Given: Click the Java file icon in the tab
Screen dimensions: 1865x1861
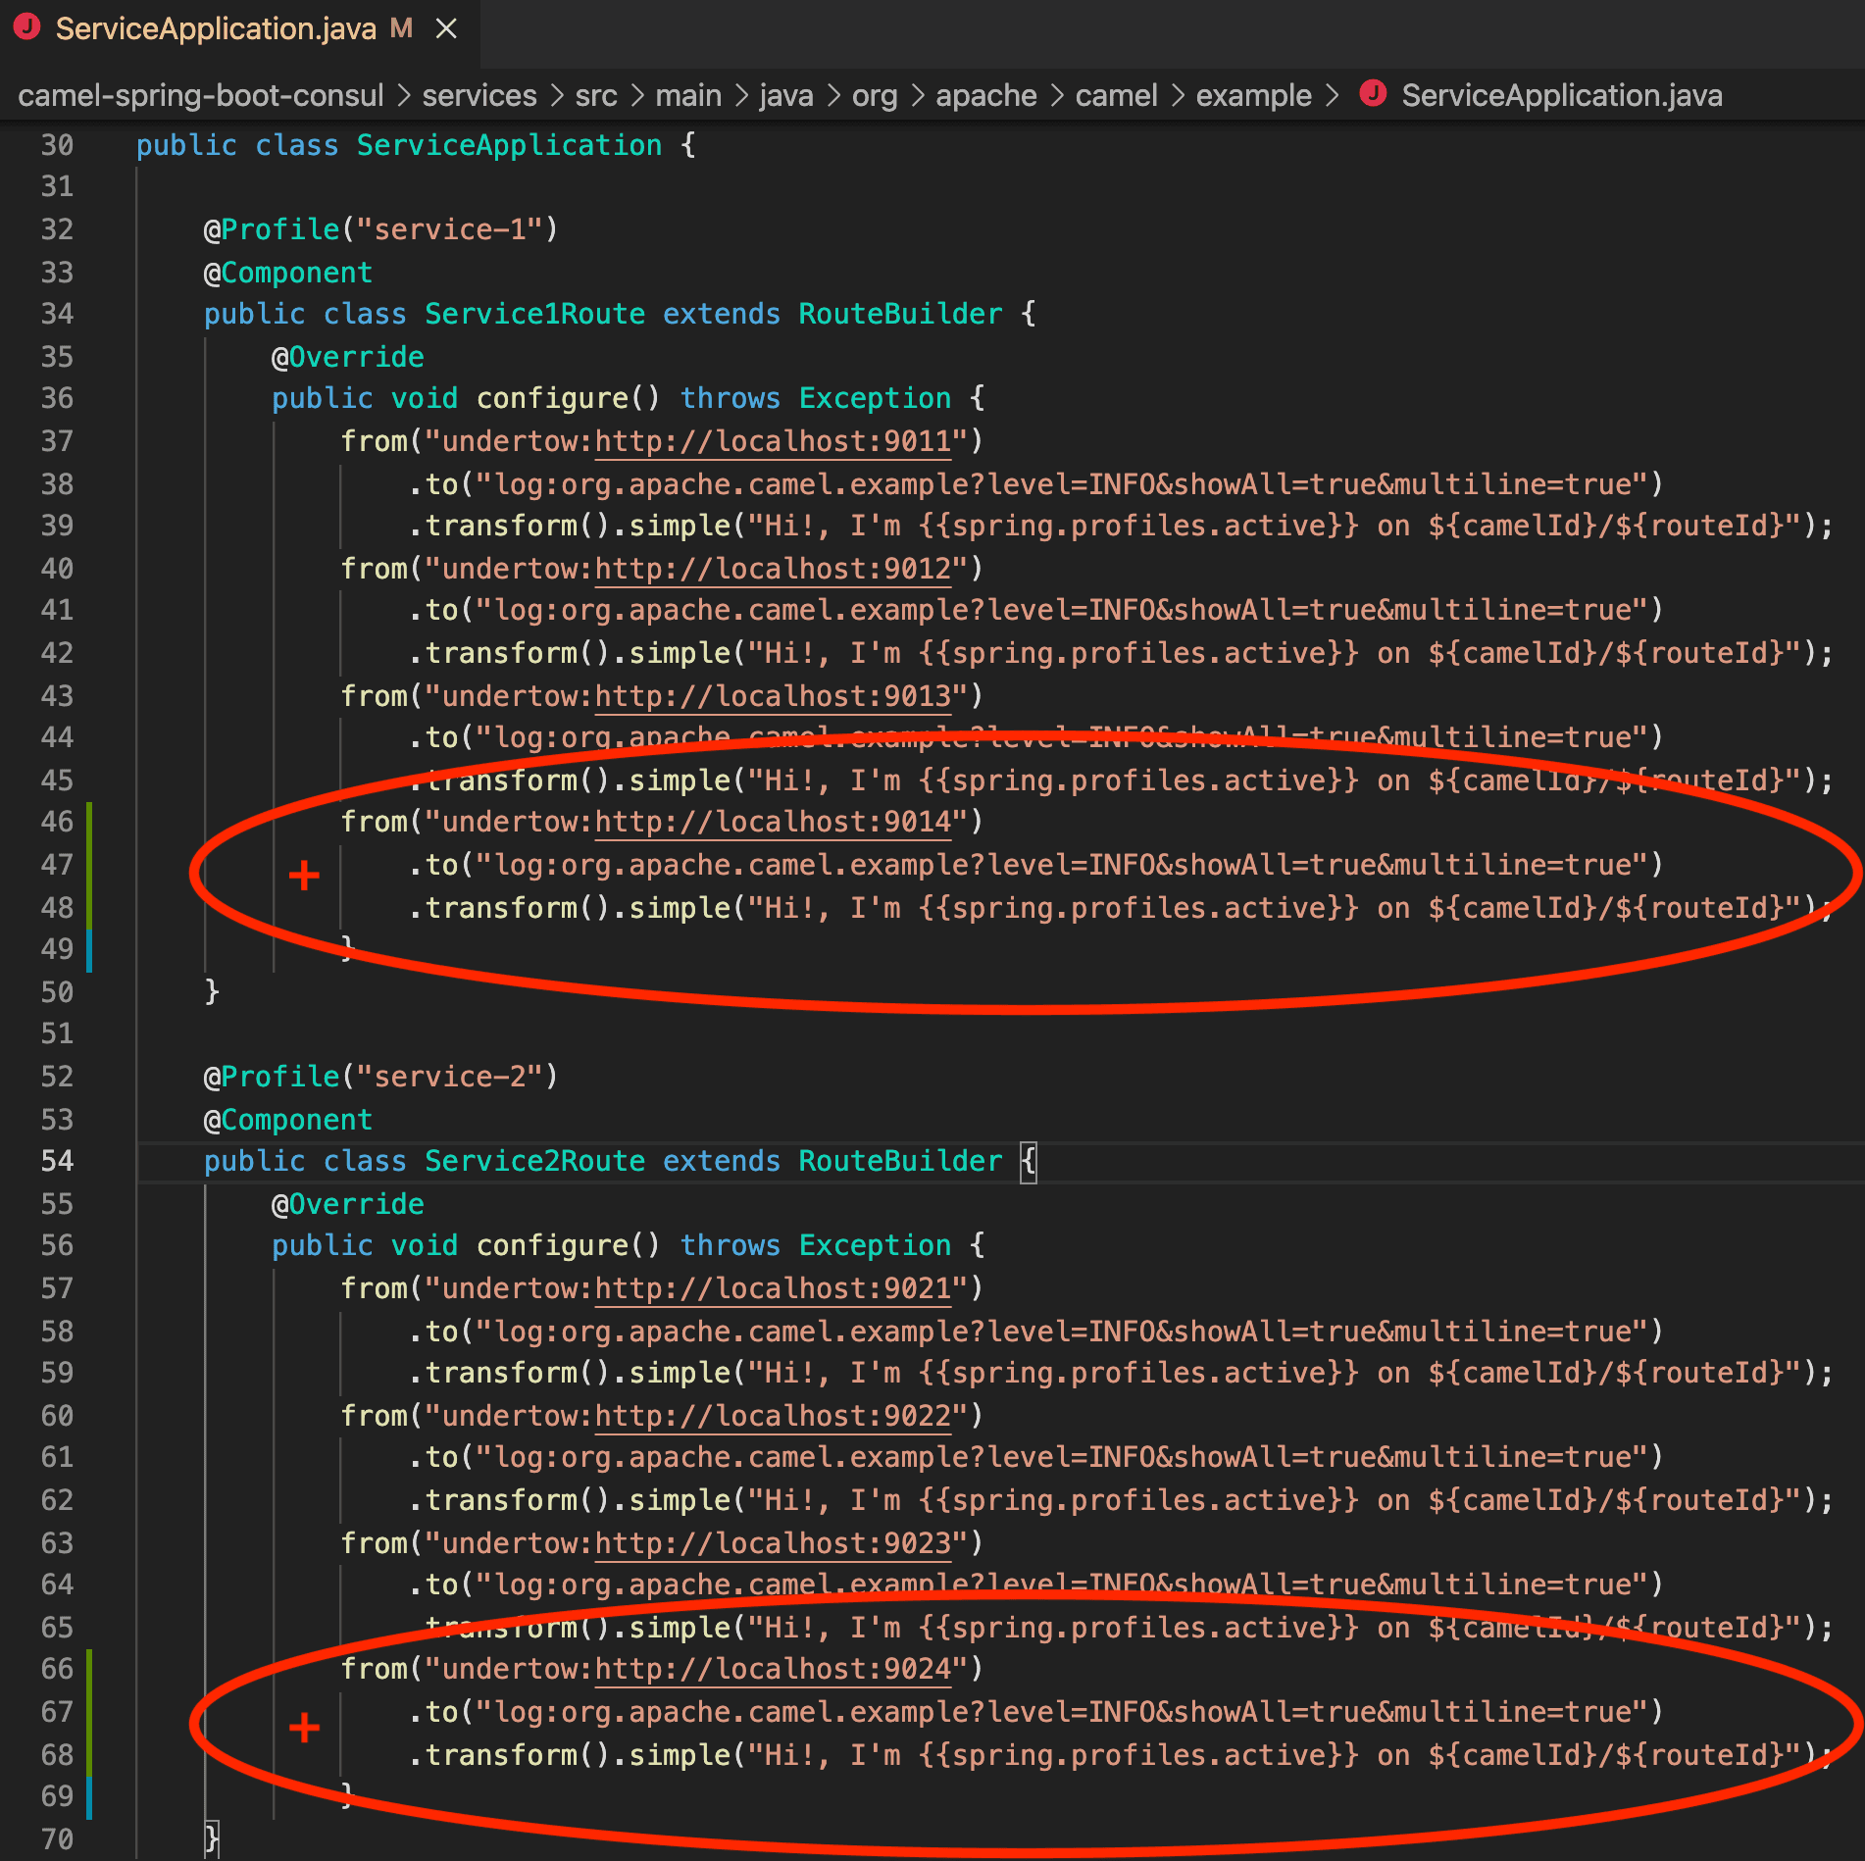Looking at the screenshot, I should 27,27.
